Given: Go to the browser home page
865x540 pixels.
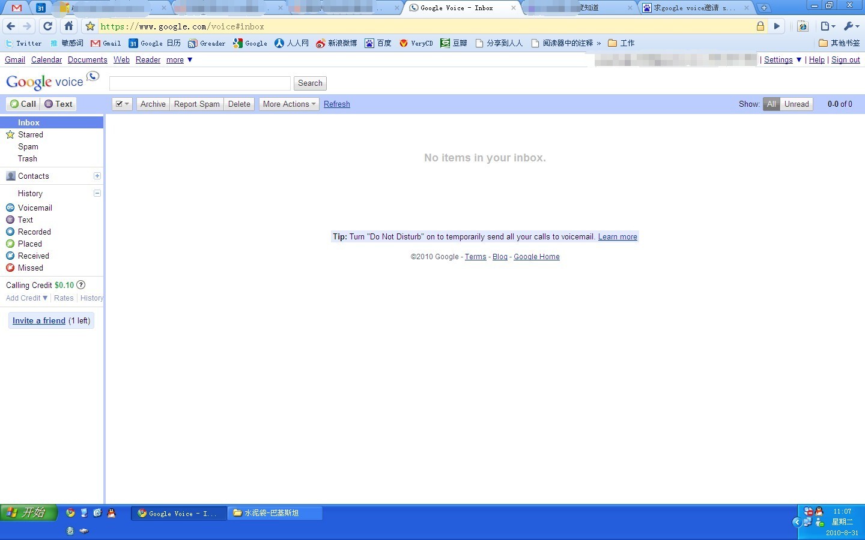Looking at the screenshot, I should 68,26.
